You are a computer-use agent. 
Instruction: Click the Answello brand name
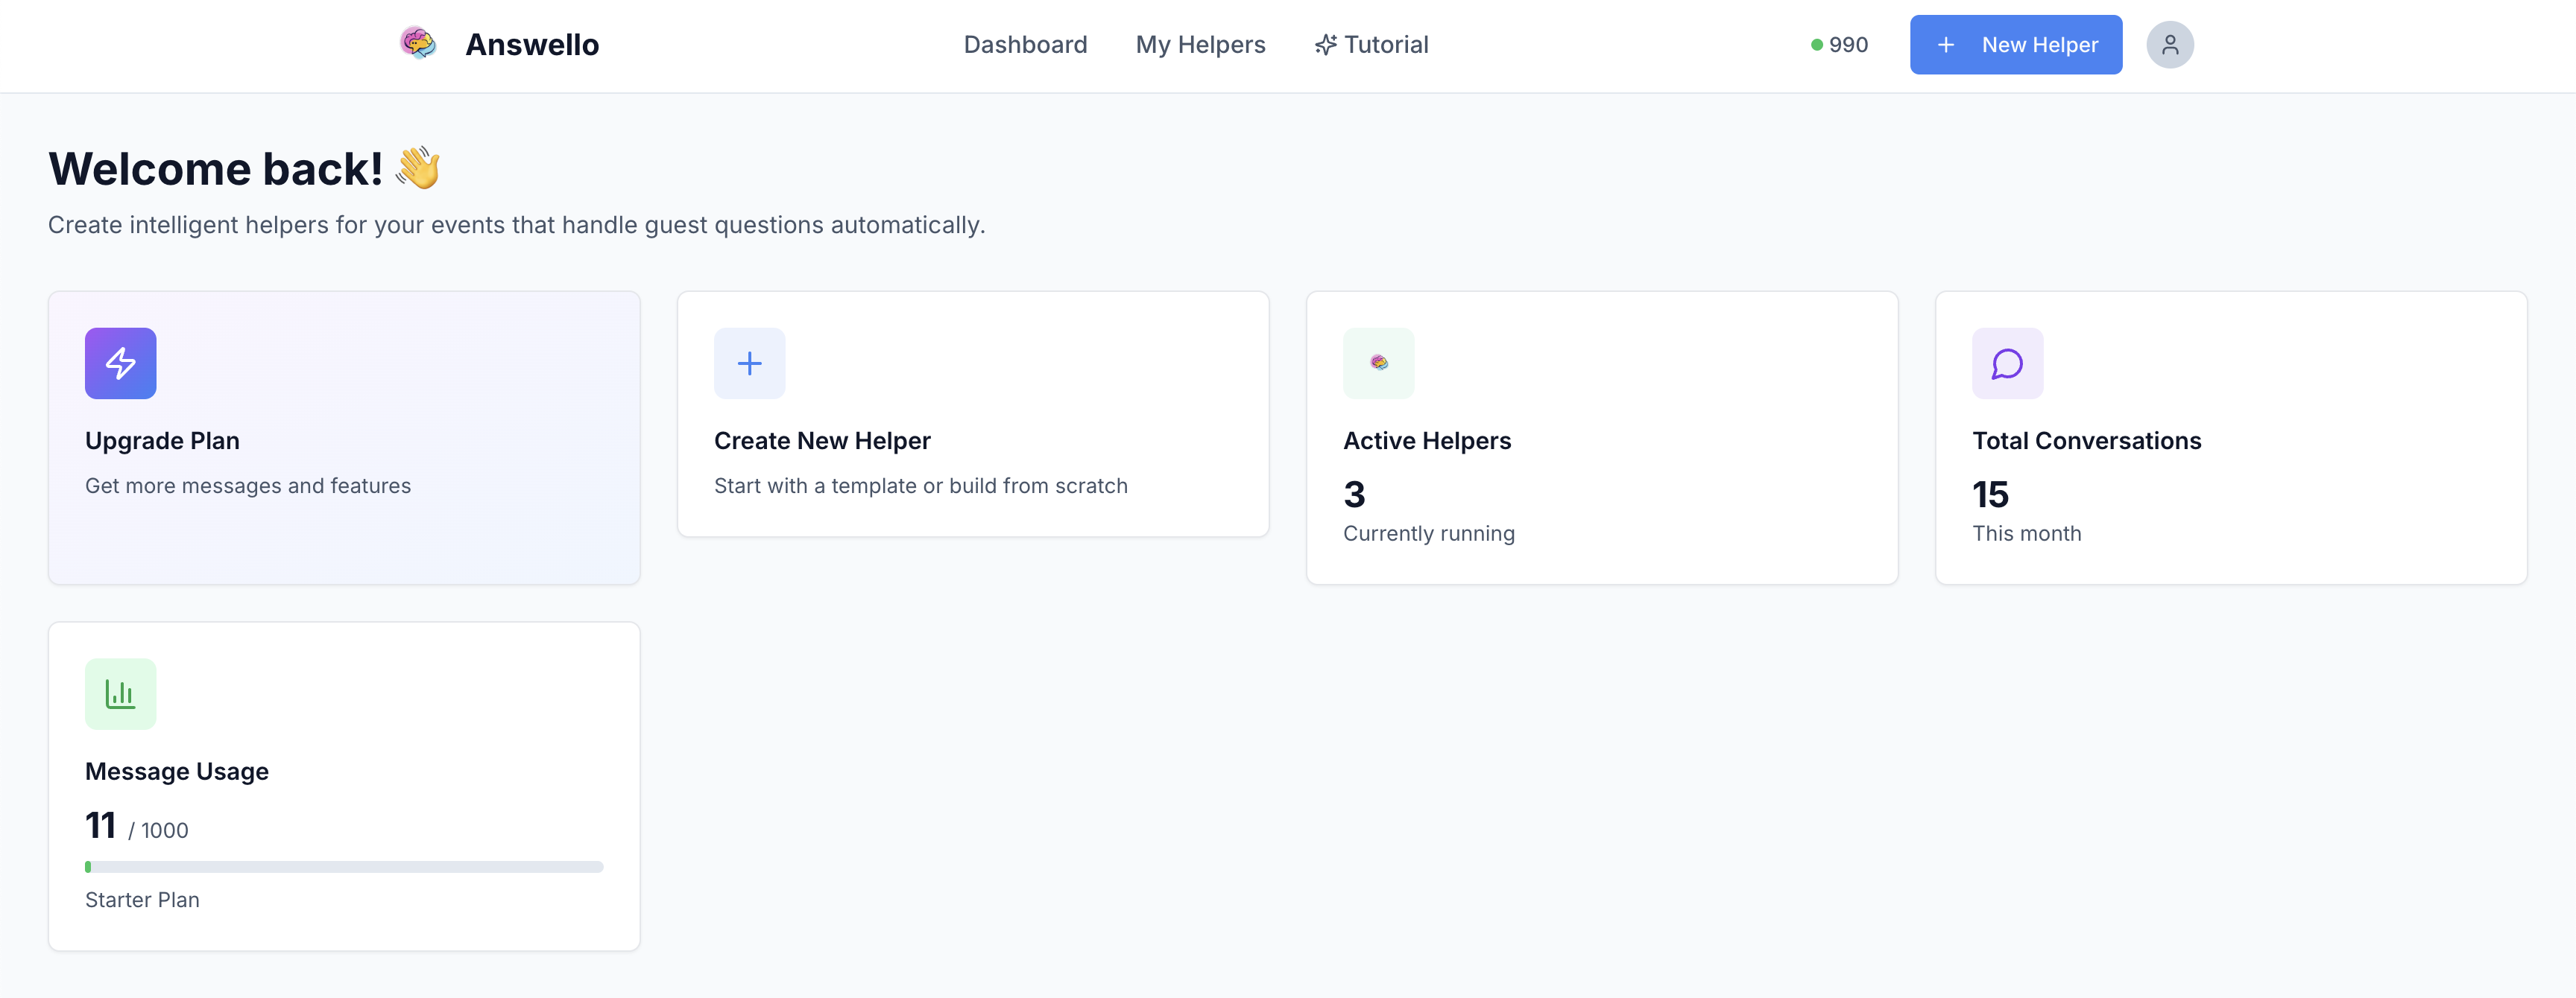tap(531, 45)
